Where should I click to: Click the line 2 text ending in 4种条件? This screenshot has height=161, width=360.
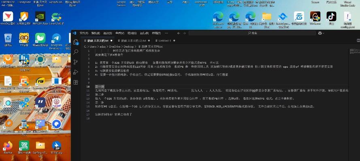[109, 55]
